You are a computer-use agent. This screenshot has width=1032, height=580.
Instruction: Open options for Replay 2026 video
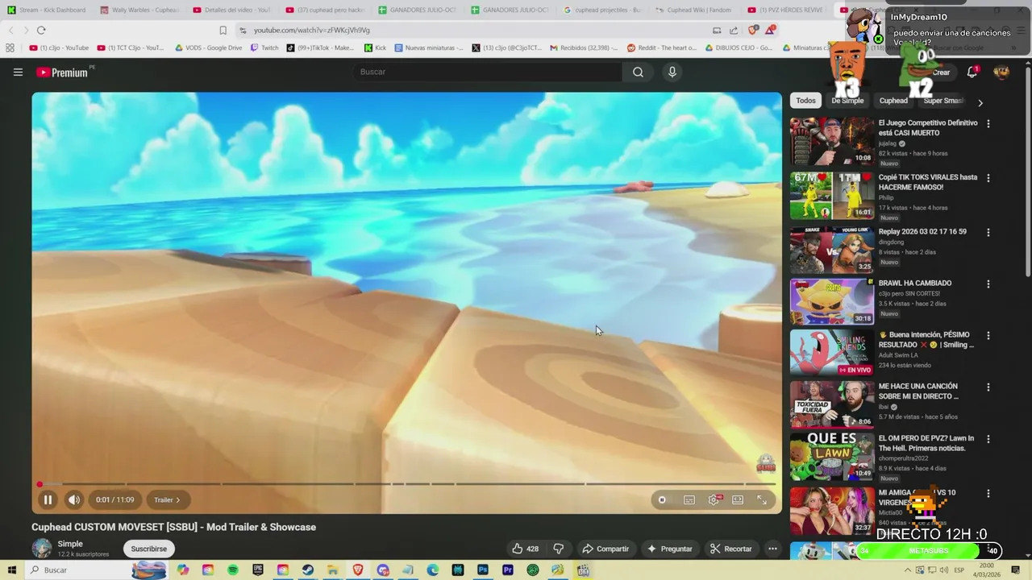tap(988, 232)
